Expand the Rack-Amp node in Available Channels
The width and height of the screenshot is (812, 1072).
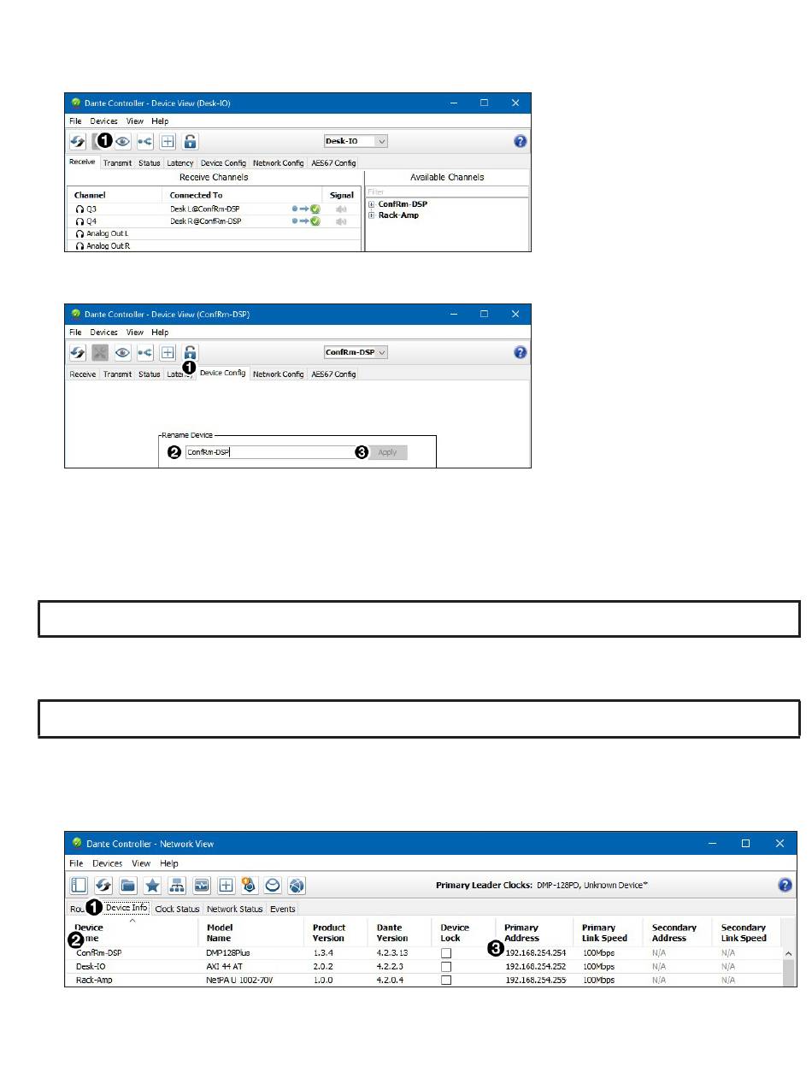click(x=372, y=215)
